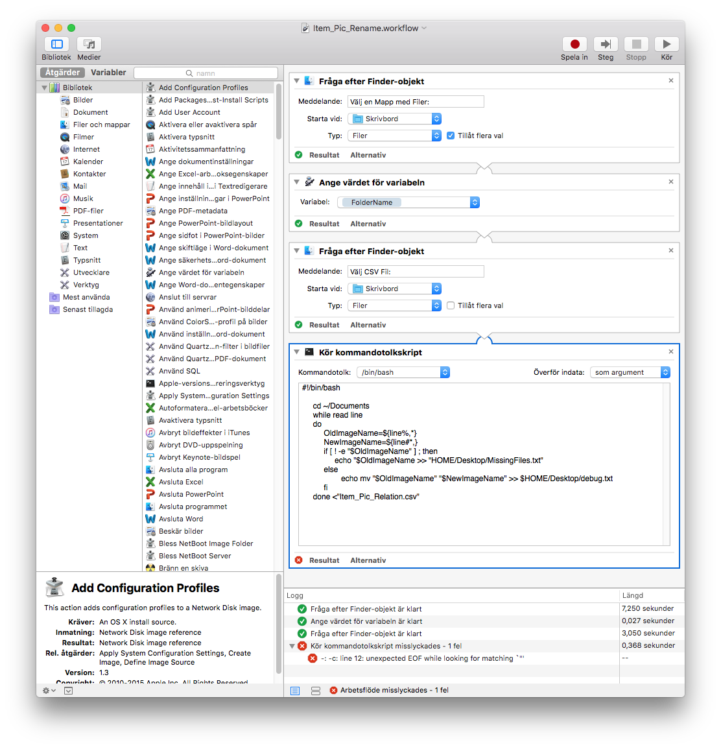
Task: Remove the Kör kommandotolkskript action
Action: pos(671,351)
